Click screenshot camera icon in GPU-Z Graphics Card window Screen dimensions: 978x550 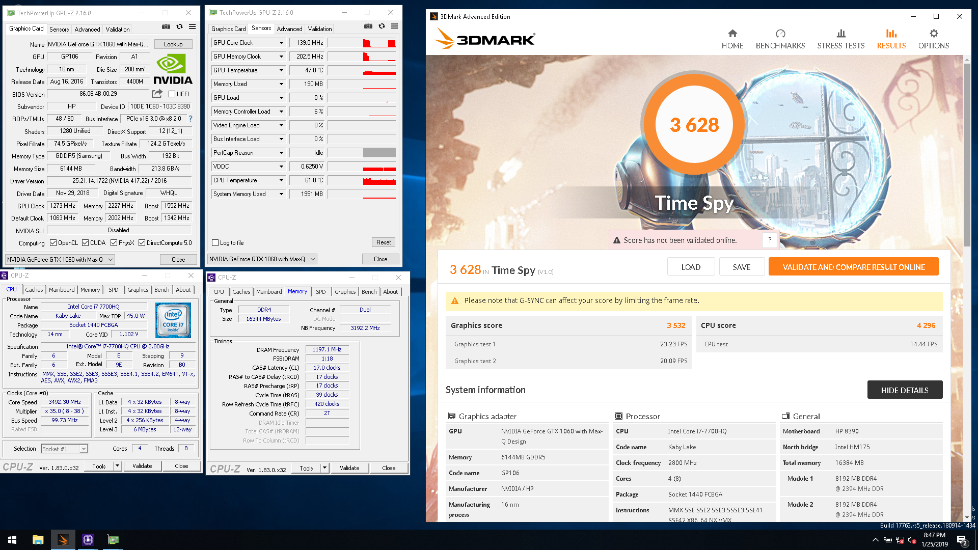point(166,26)
